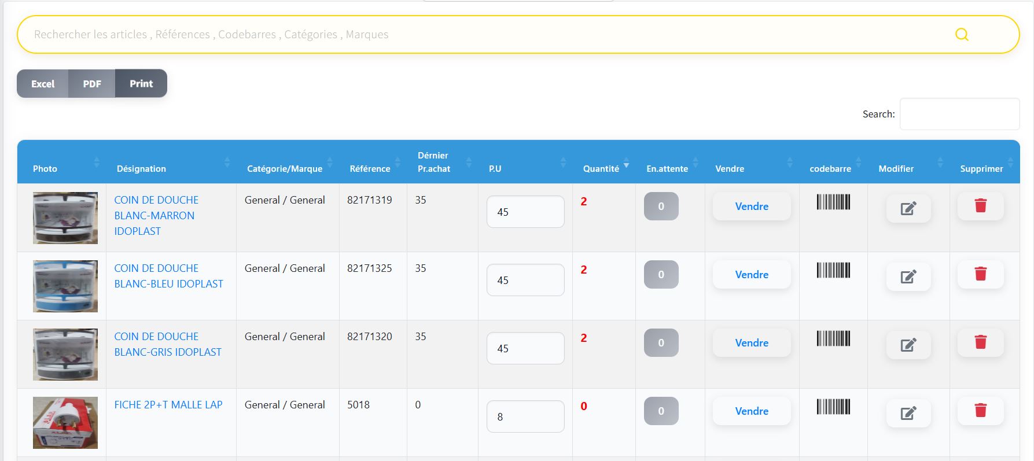
Task: Click pencil icon for COIN DE DOUCHE BLANC-GRIS
Action: [908, 345]
